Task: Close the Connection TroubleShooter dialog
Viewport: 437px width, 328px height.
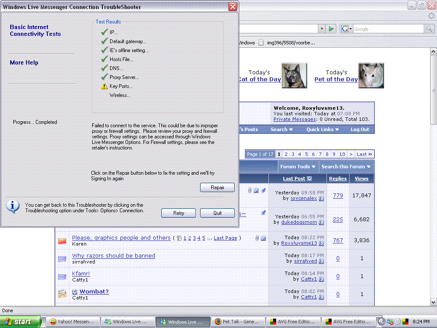Action: coord(233,7)
